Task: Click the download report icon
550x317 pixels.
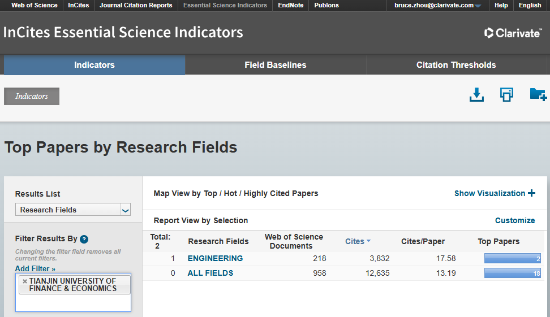Action: tap(477, 95)
